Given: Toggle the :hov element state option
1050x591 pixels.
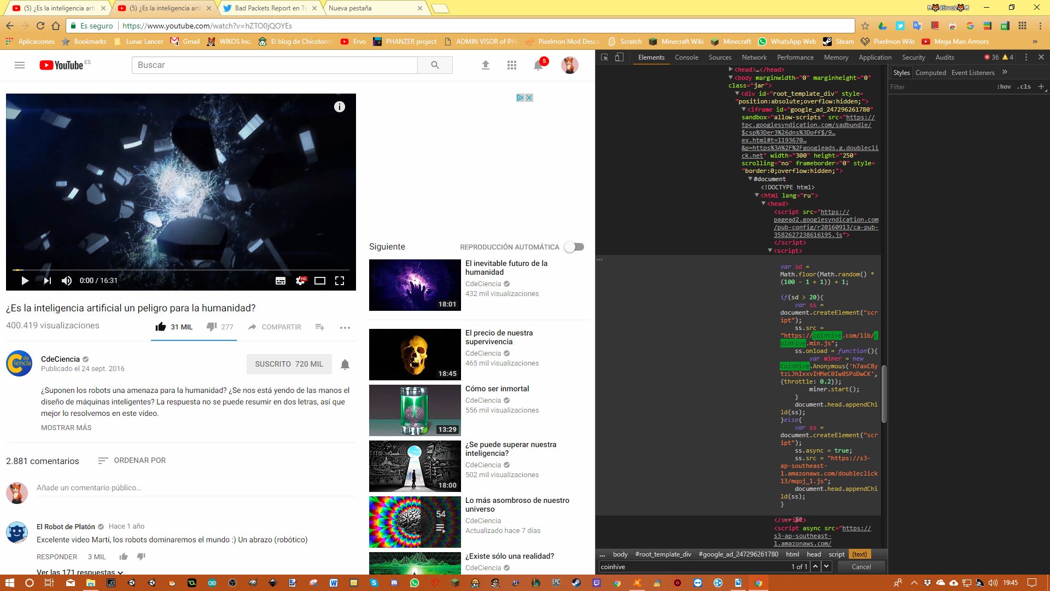Looking at the screenshot, I should pyautogui.click(x=1004, y=86).
